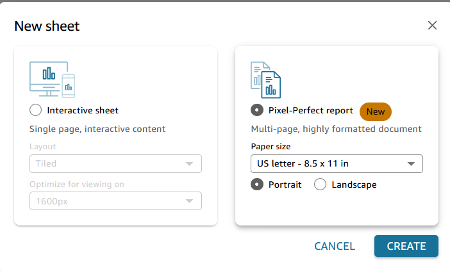Click the Portrait label text
The width and height of the screenshot is (450, 271).
(285, 185)
